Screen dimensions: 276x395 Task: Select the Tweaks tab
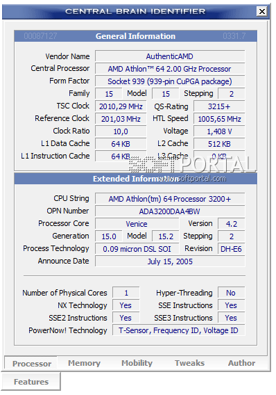pos(189,363)
